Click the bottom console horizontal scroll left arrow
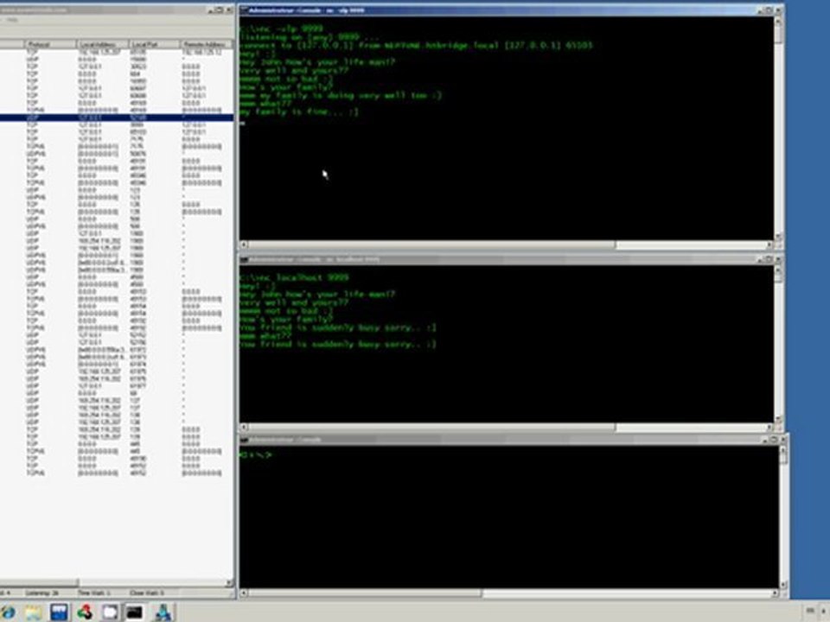 tap(244, 593)
